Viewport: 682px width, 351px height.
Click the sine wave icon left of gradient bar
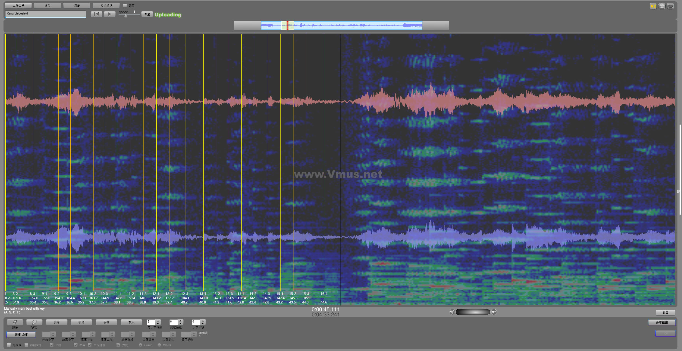452,312
